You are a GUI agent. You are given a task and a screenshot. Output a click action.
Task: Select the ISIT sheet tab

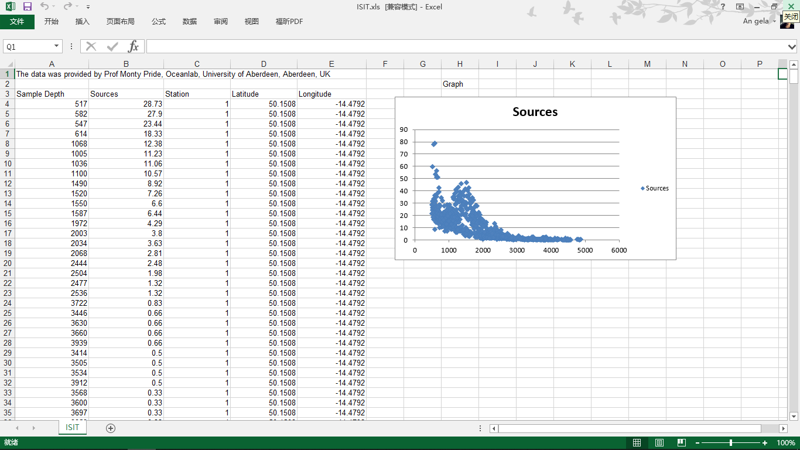coord(73,428)
